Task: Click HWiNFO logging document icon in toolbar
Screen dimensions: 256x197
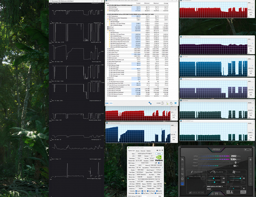Action: 167,103
